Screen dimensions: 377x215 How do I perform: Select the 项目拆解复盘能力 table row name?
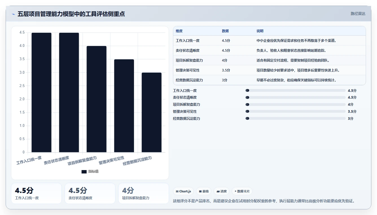189,60
